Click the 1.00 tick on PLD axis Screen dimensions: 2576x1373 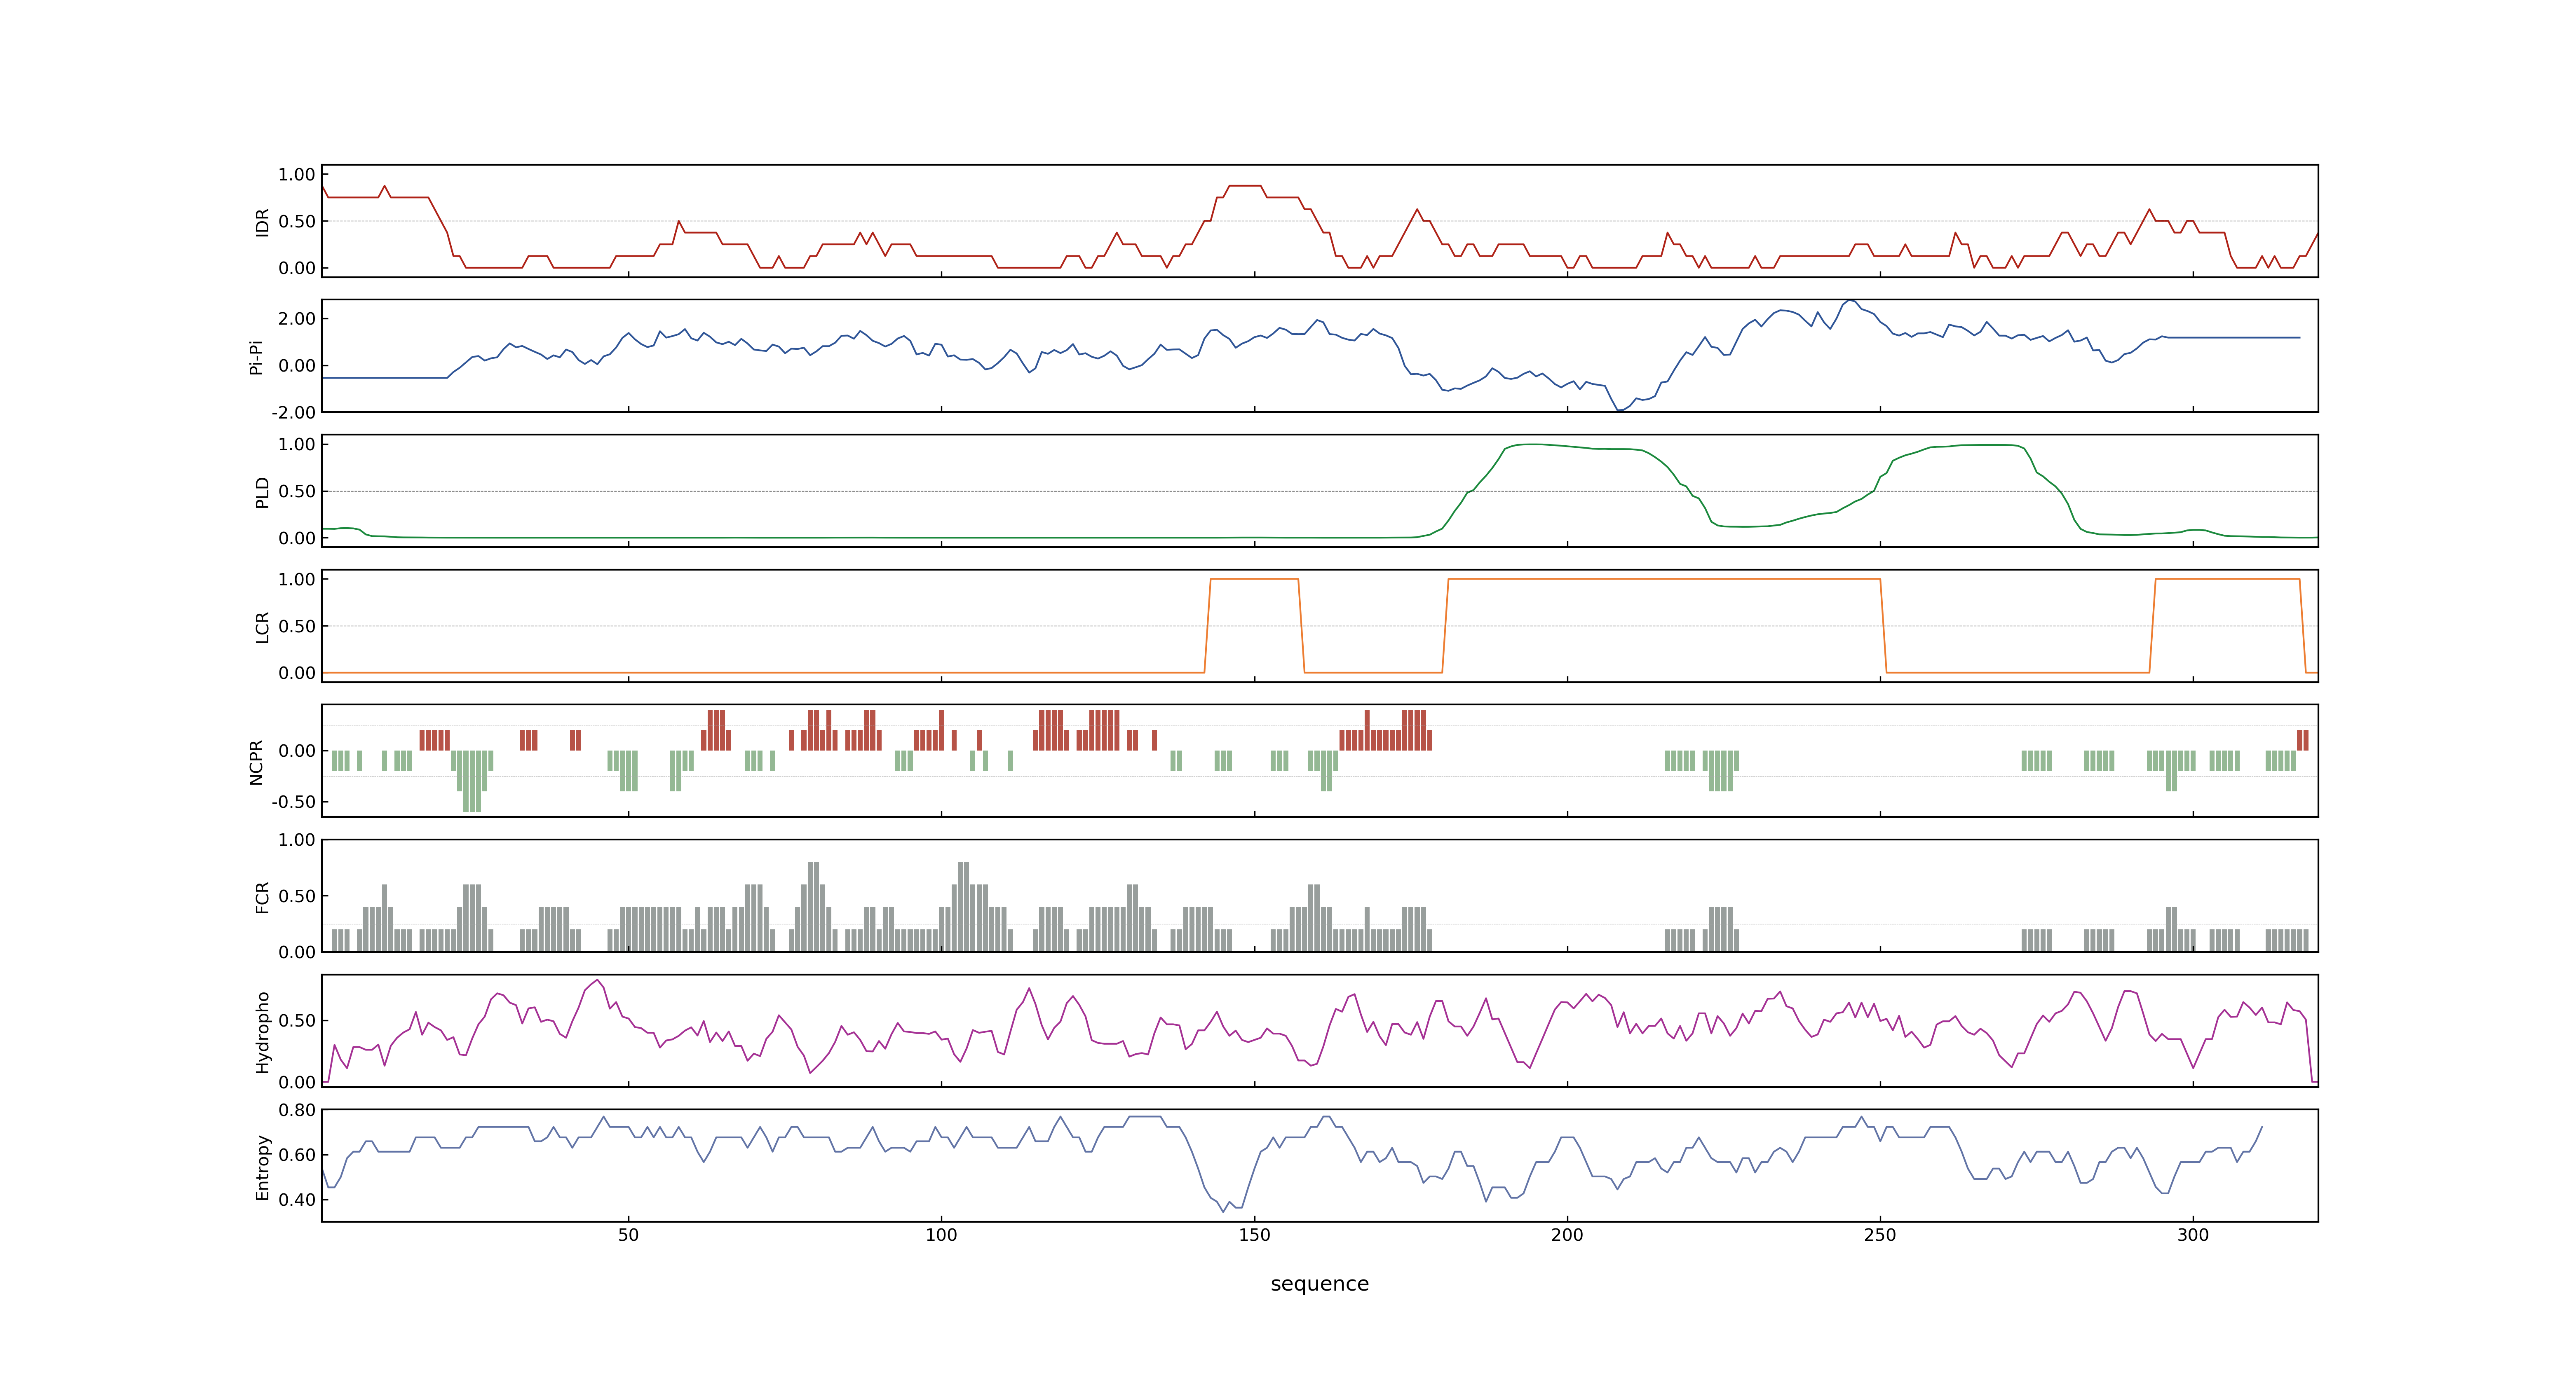[x=297, y=444]
